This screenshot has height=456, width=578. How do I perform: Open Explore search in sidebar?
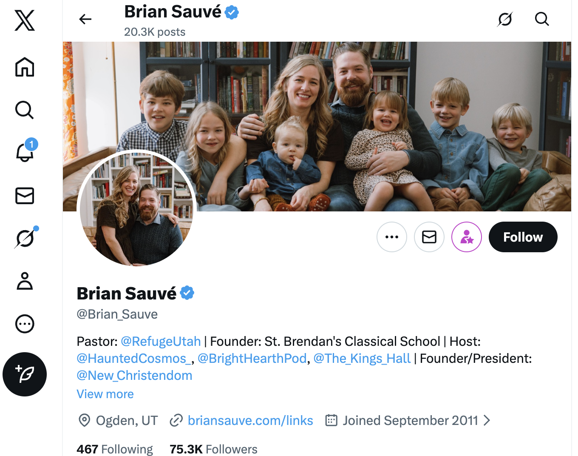pos(25,110)
